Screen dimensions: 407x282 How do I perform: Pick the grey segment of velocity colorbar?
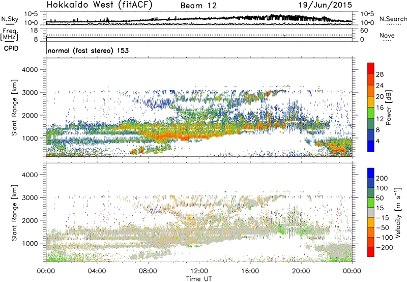coord(371,213)
